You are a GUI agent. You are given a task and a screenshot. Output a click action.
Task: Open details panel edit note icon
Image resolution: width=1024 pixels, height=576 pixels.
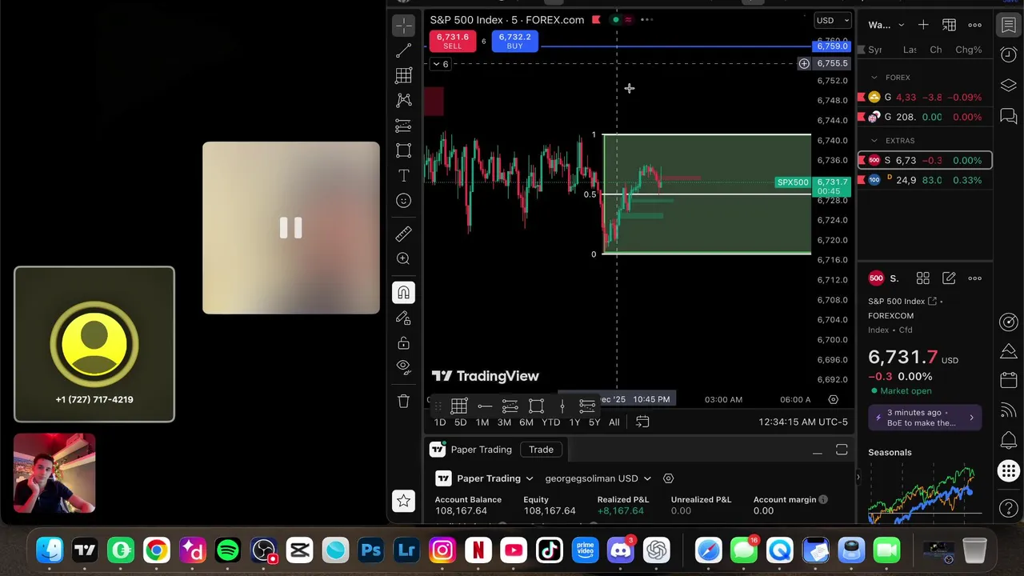click(x=949, y=278)
